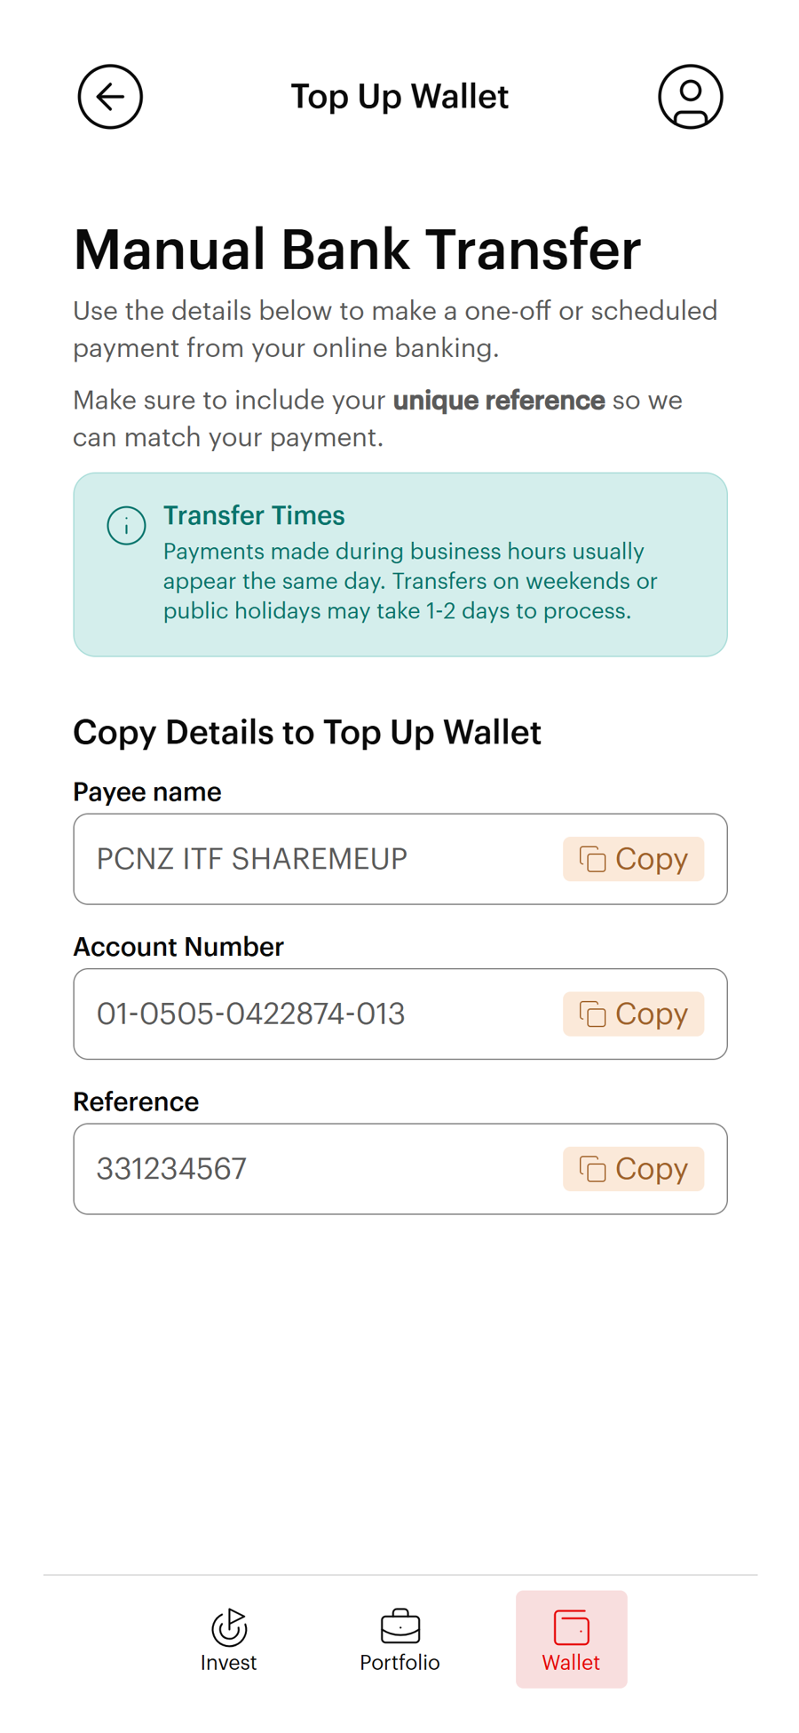799x1733 pixels.
Task: Switch to the Invest tab
Action: coord(228,1639)
